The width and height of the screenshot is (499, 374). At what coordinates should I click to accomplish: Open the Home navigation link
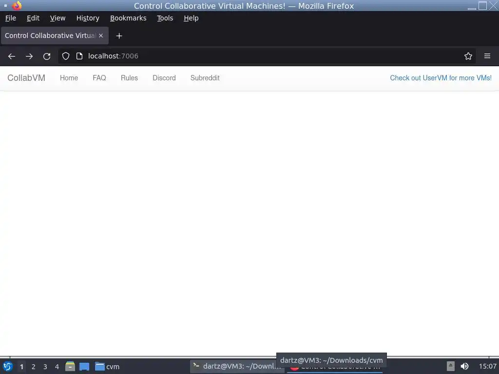point(69,78)
